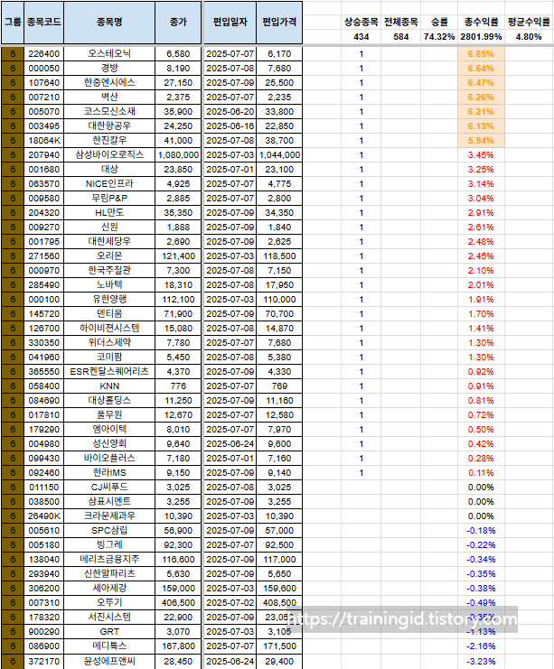
Task: Select the ESR켄달스퀘어리츠 name cell
Action: coord(109,372)
